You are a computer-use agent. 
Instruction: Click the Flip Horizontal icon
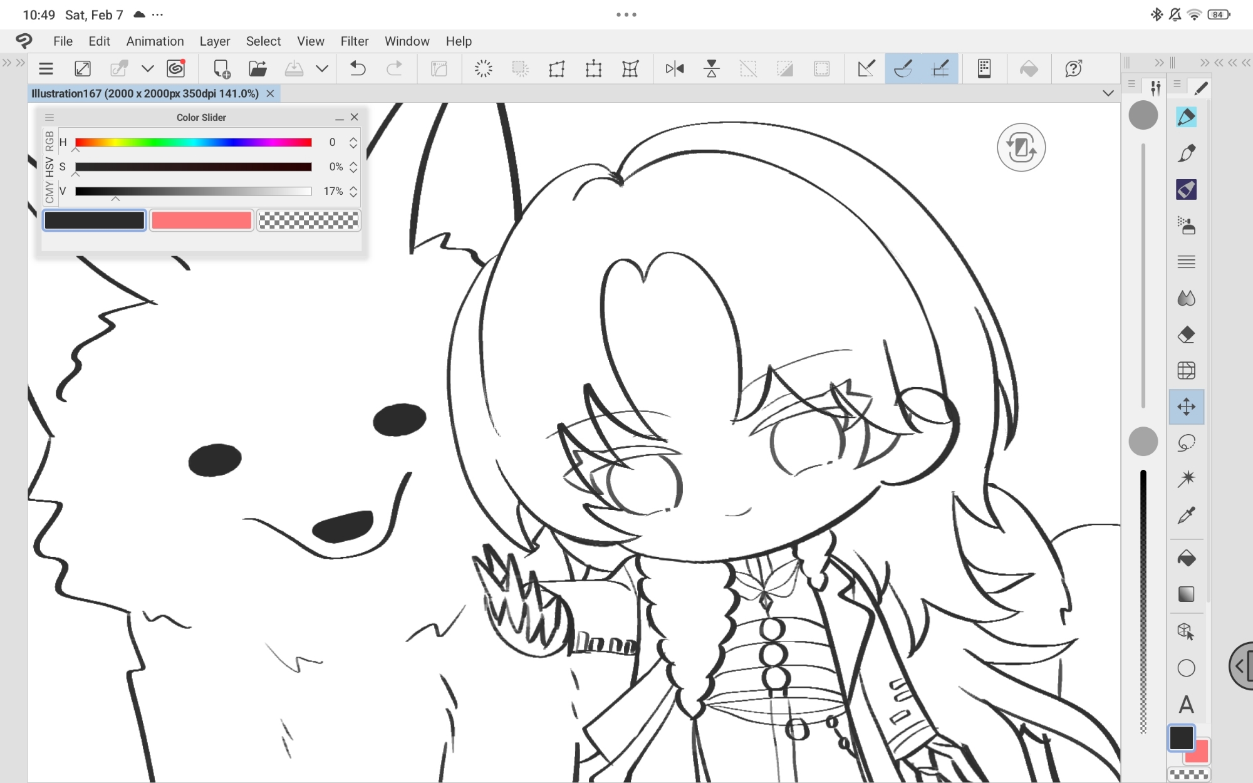coord(675,68)
